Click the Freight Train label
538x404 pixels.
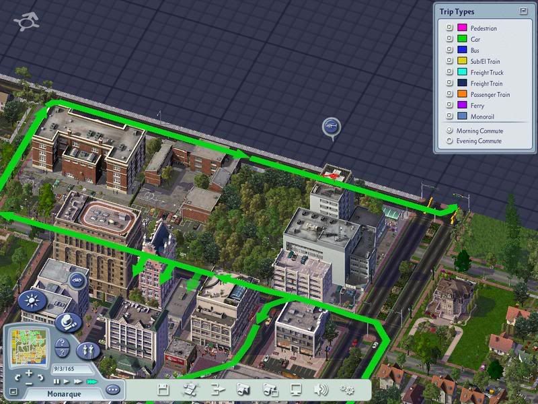[x=486, y=83]
